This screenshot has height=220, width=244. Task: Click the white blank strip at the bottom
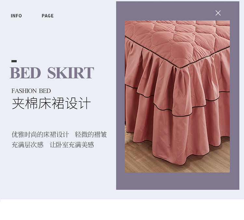pyautogui.click(x=122, y=210)
